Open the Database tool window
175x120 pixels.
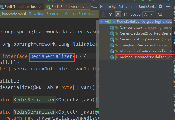tap(174, 103)
